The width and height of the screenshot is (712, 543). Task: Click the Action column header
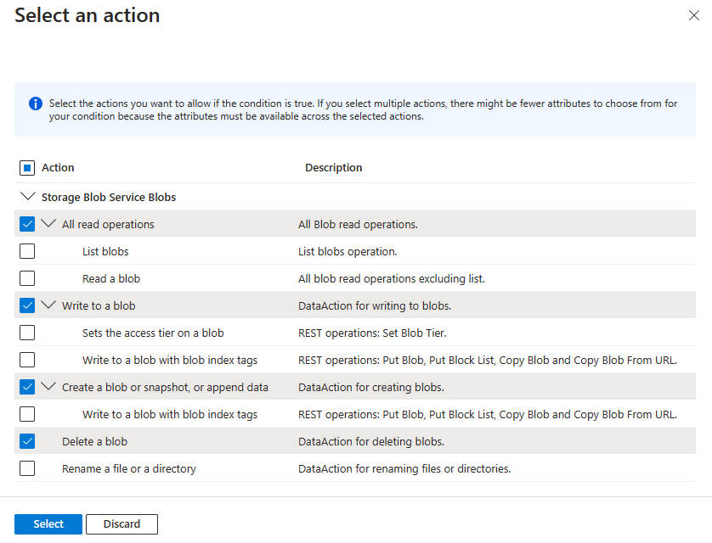click(x=58, y=168)
